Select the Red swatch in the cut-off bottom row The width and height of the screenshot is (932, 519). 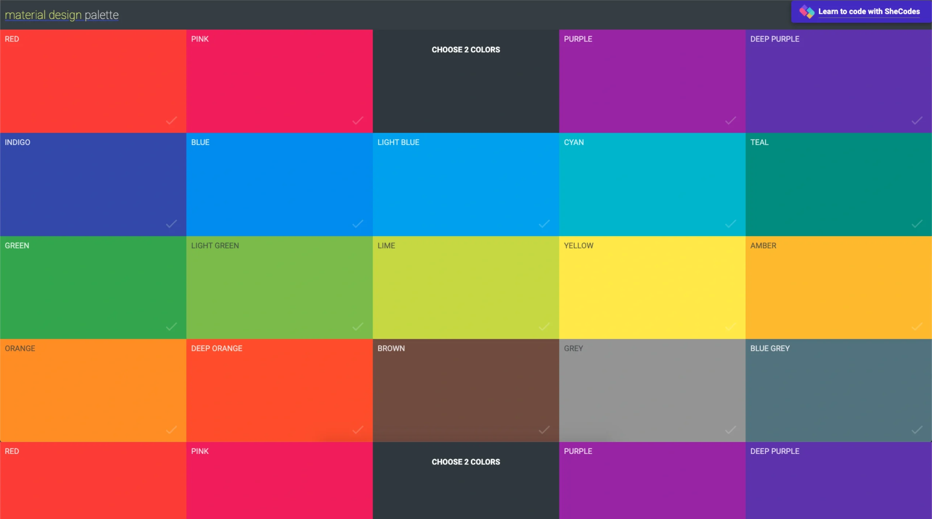[x=93, y=480]
